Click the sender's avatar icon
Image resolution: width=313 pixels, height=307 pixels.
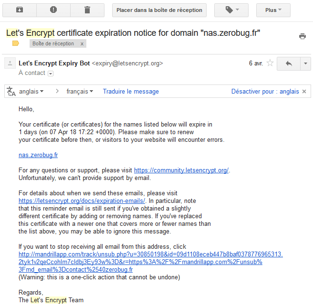[x=10, y=64]
